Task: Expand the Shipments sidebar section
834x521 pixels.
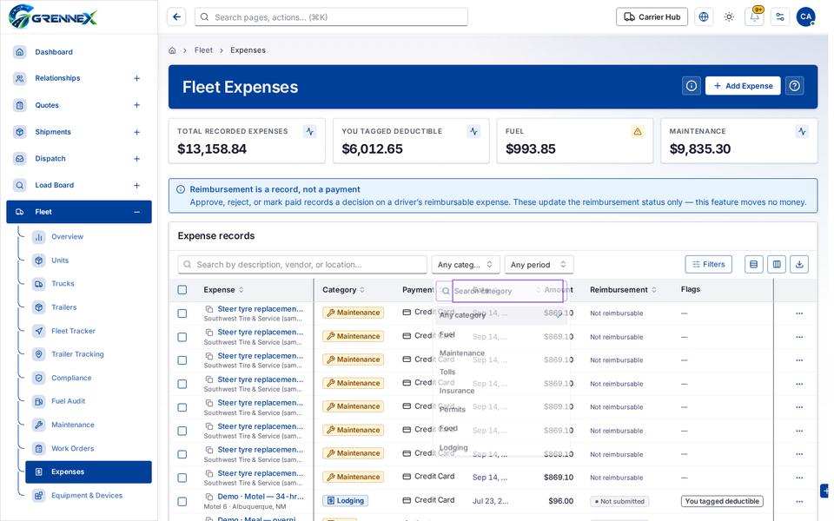Action: (x=136, y=132)
